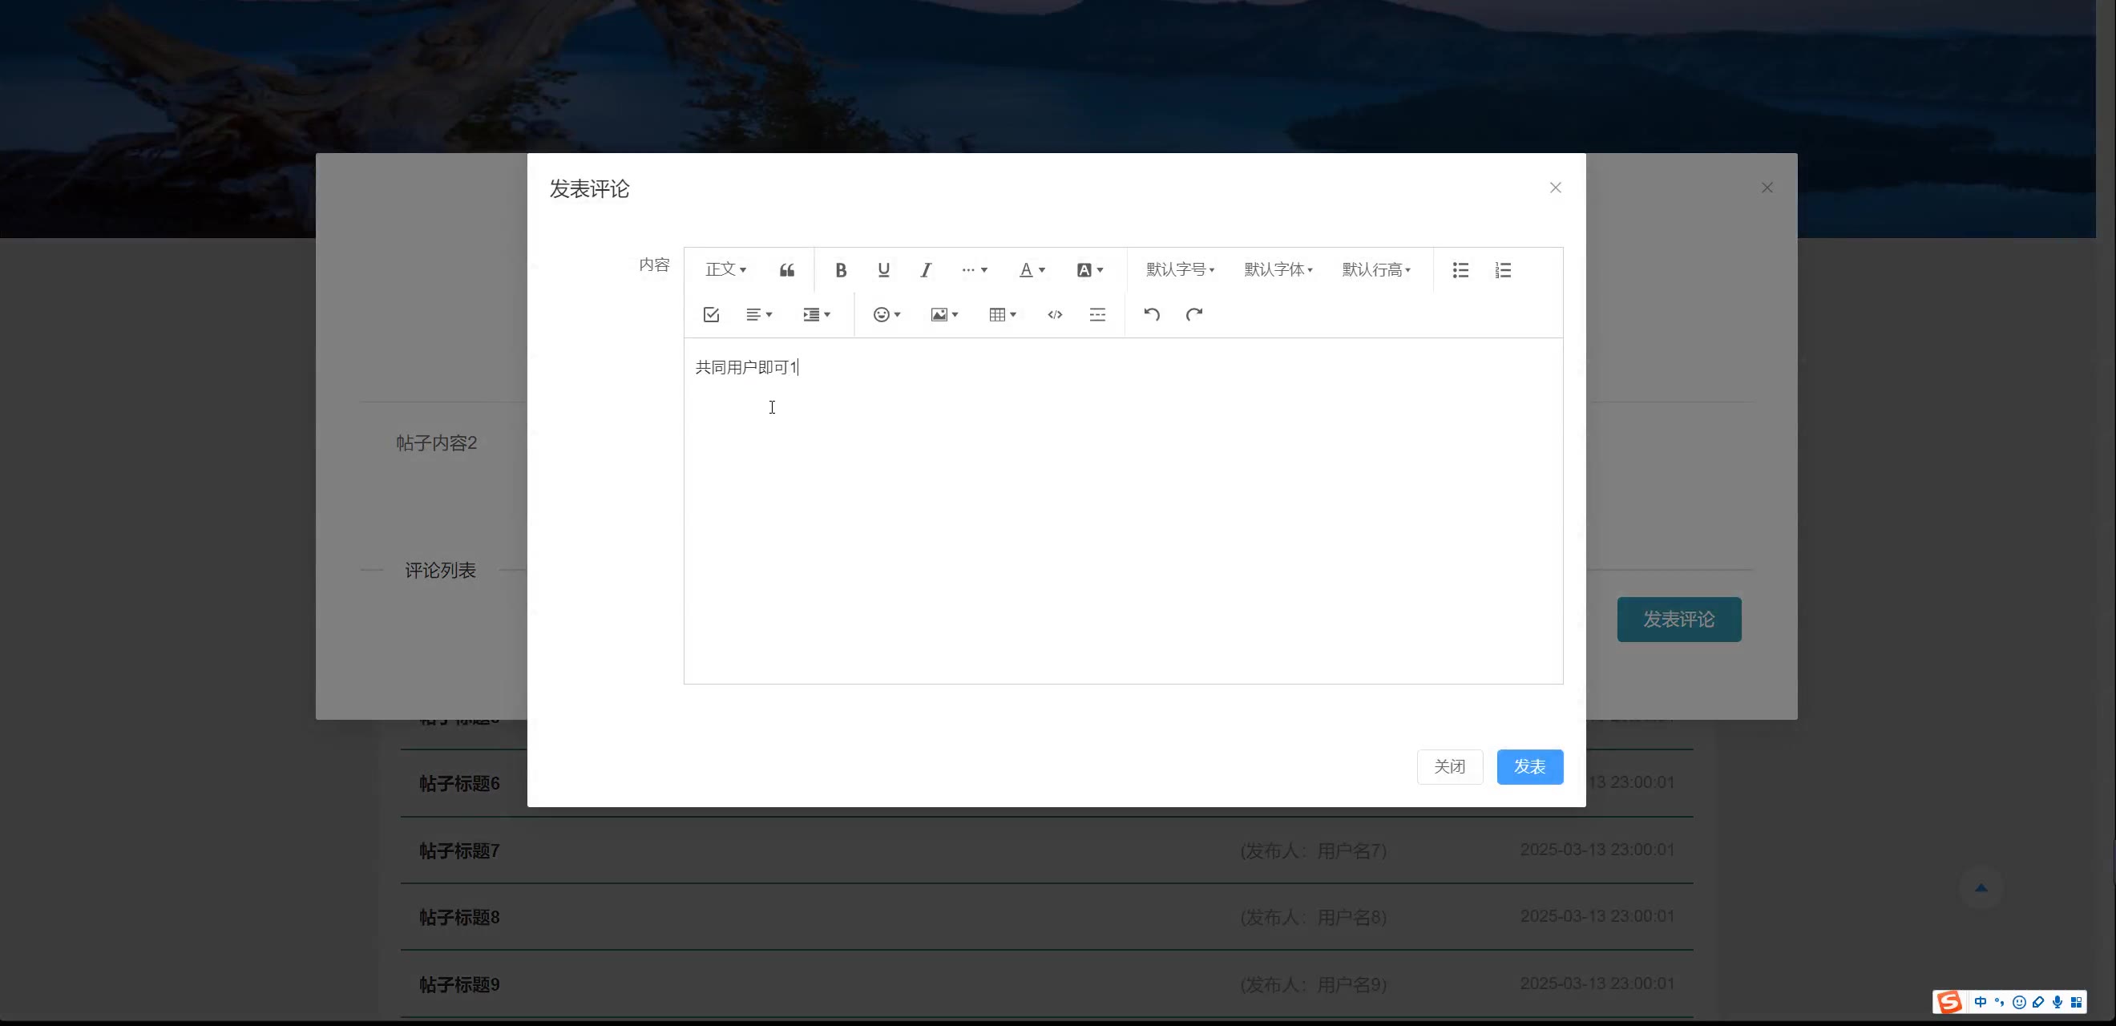This screenshot has height=1026, width=2116.
Task: Open the emoji picker menu
Action: [886, 315]
